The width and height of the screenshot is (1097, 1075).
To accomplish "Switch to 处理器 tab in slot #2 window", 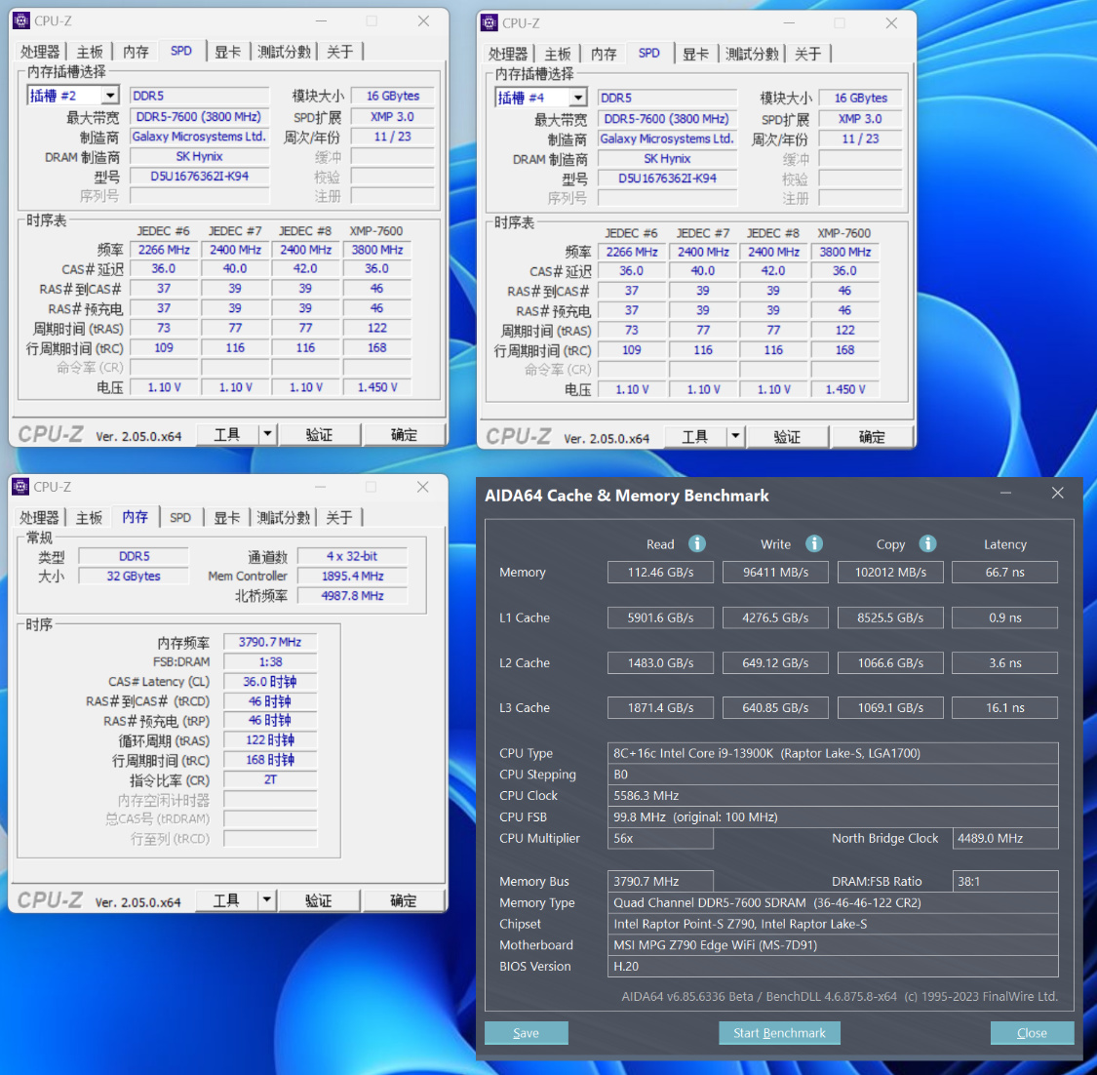I will coord(40,52).
